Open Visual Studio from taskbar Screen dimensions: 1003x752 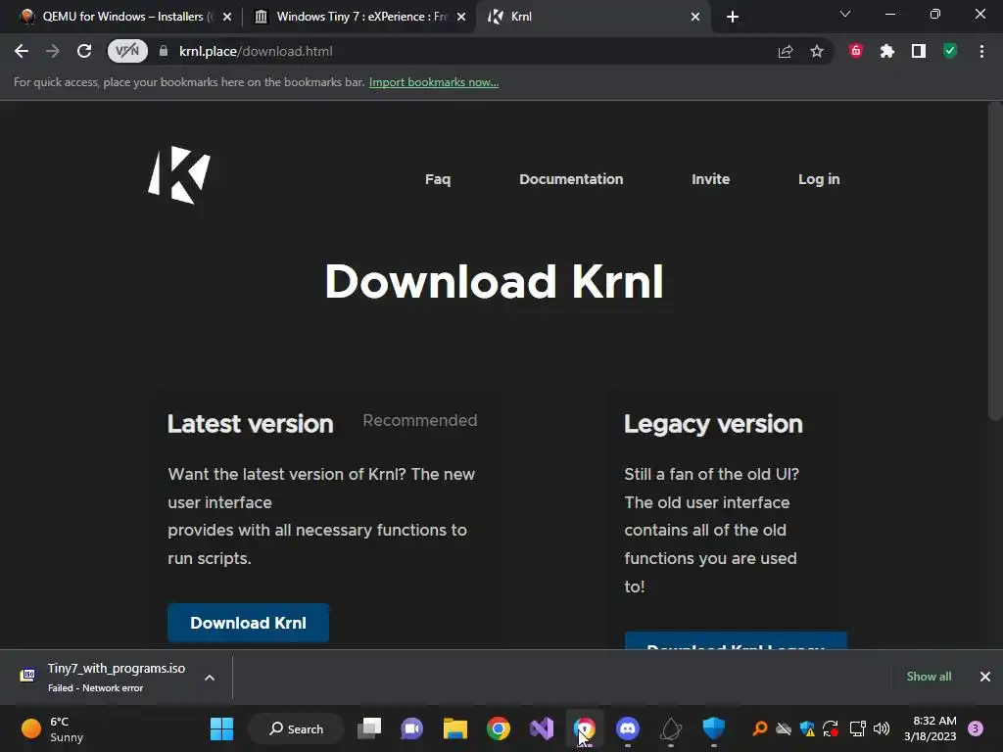[542, 728]
